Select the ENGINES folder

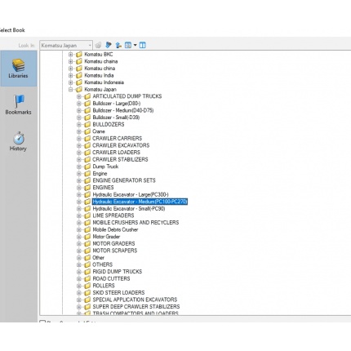tap(103, 188)
